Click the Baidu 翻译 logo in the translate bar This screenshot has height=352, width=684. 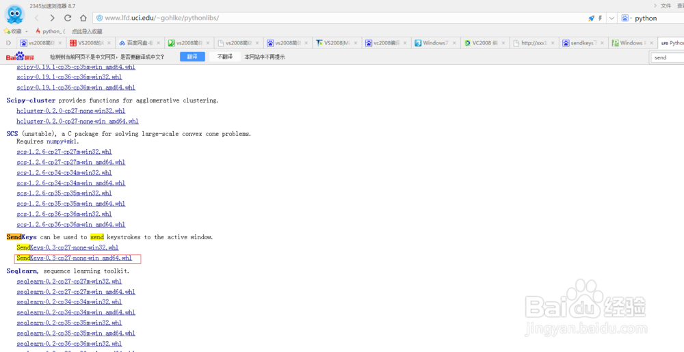pyautogui.click(x=20, y=57)
